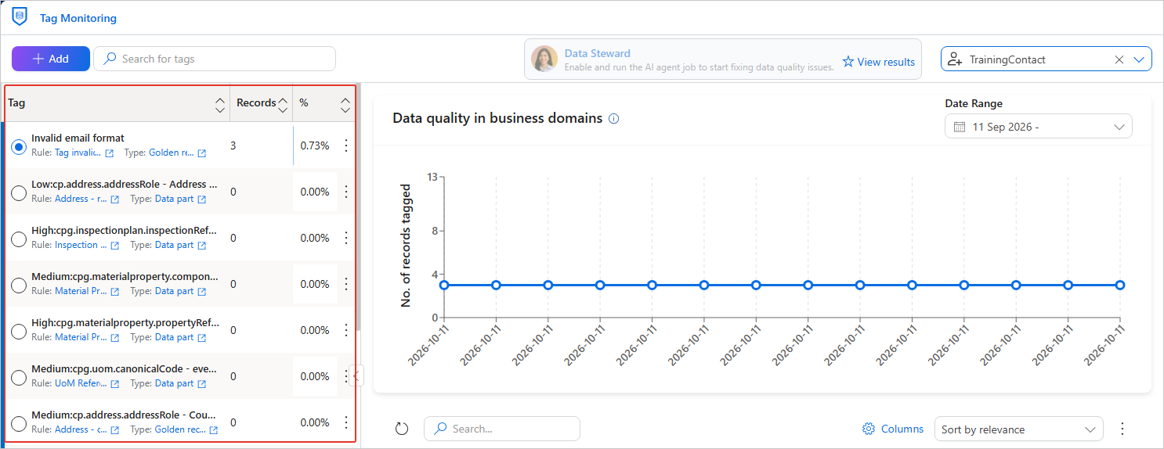Click View results link
Image resolution: width=1164 pixels, height=449 pixels.
pos(878,62)
